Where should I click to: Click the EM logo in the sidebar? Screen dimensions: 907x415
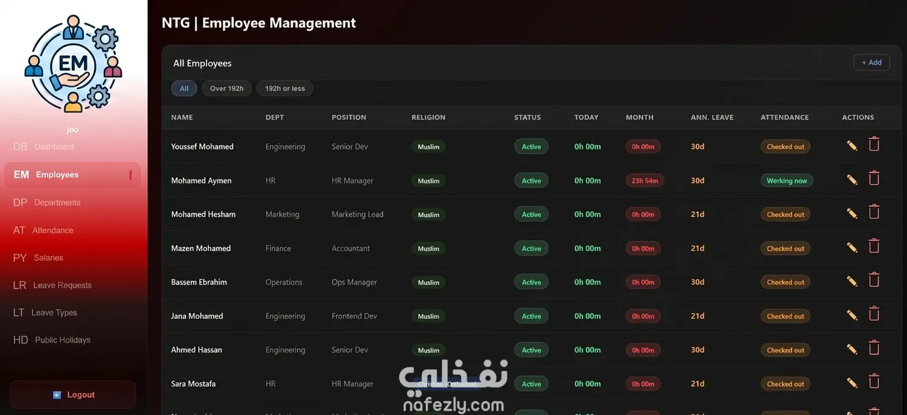[x=73, y=63]
